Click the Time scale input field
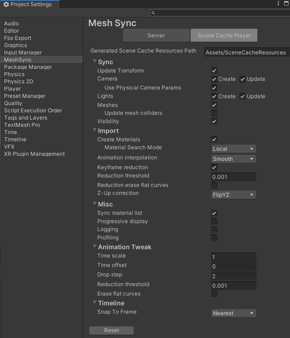 coord(233,257)
